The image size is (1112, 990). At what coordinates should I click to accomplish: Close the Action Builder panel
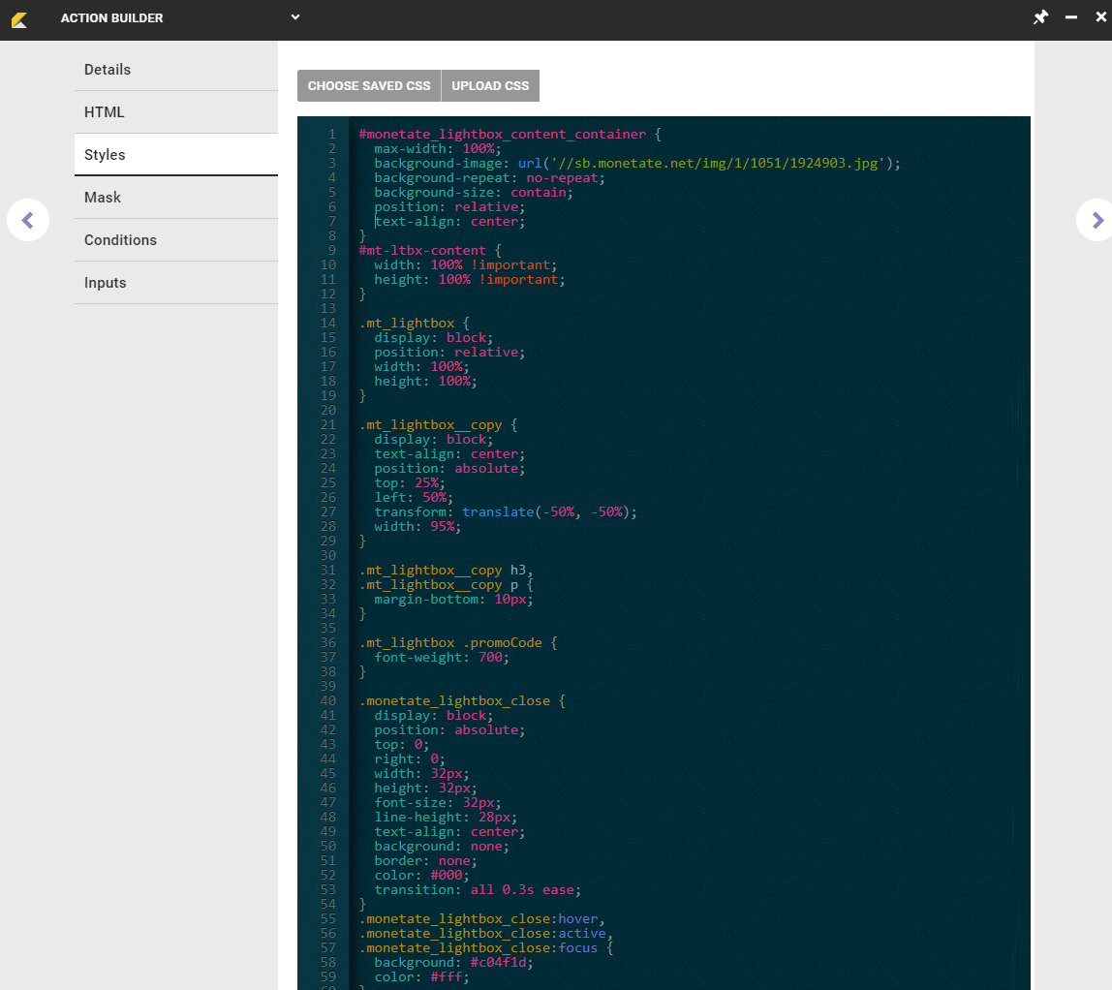point(1100,17)
